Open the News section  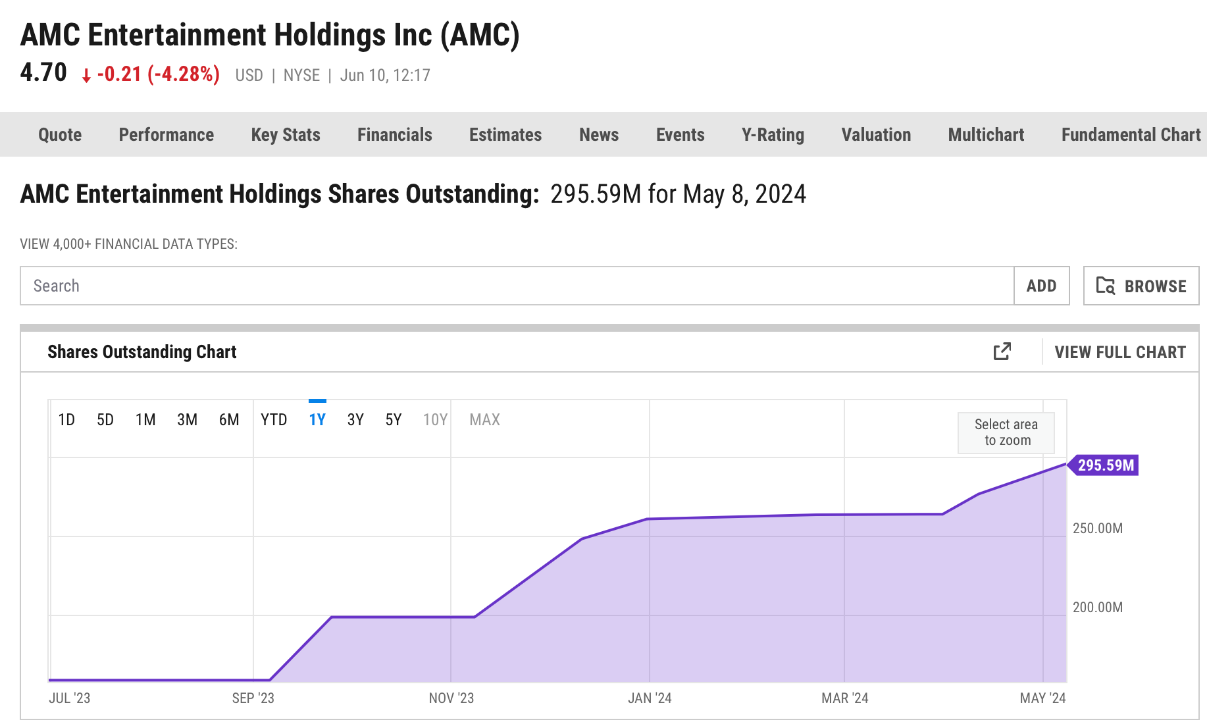coord(598,134)
